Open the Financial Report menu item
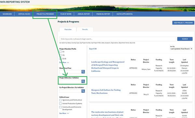This screenshot has width=195, height=118. [x=103, y=14]
